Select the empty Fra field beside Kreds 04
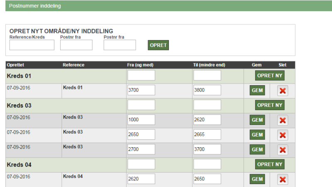The height and width of the screenshot is (187, 332). click(x=141, y=164)
